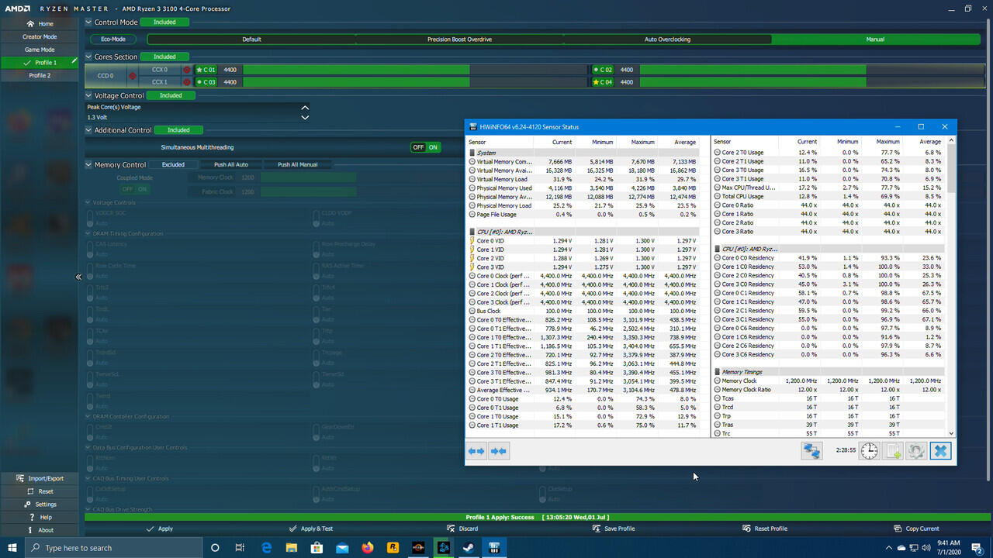Select Auto Overclocking mode
Screen dimensions: 993x558
(667, 40)
